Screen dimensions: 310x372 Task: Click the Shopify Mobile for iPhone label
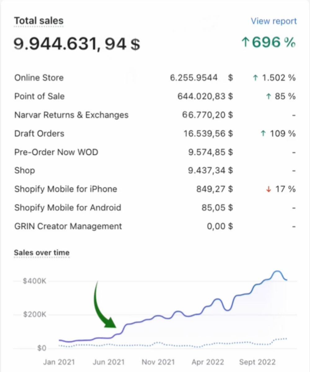click(x=66, y=189)
